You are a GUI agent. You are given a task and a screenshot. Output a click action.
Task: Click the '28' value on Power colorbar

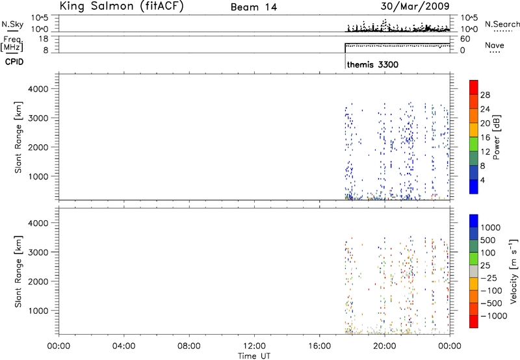click(x=485, y=95)
